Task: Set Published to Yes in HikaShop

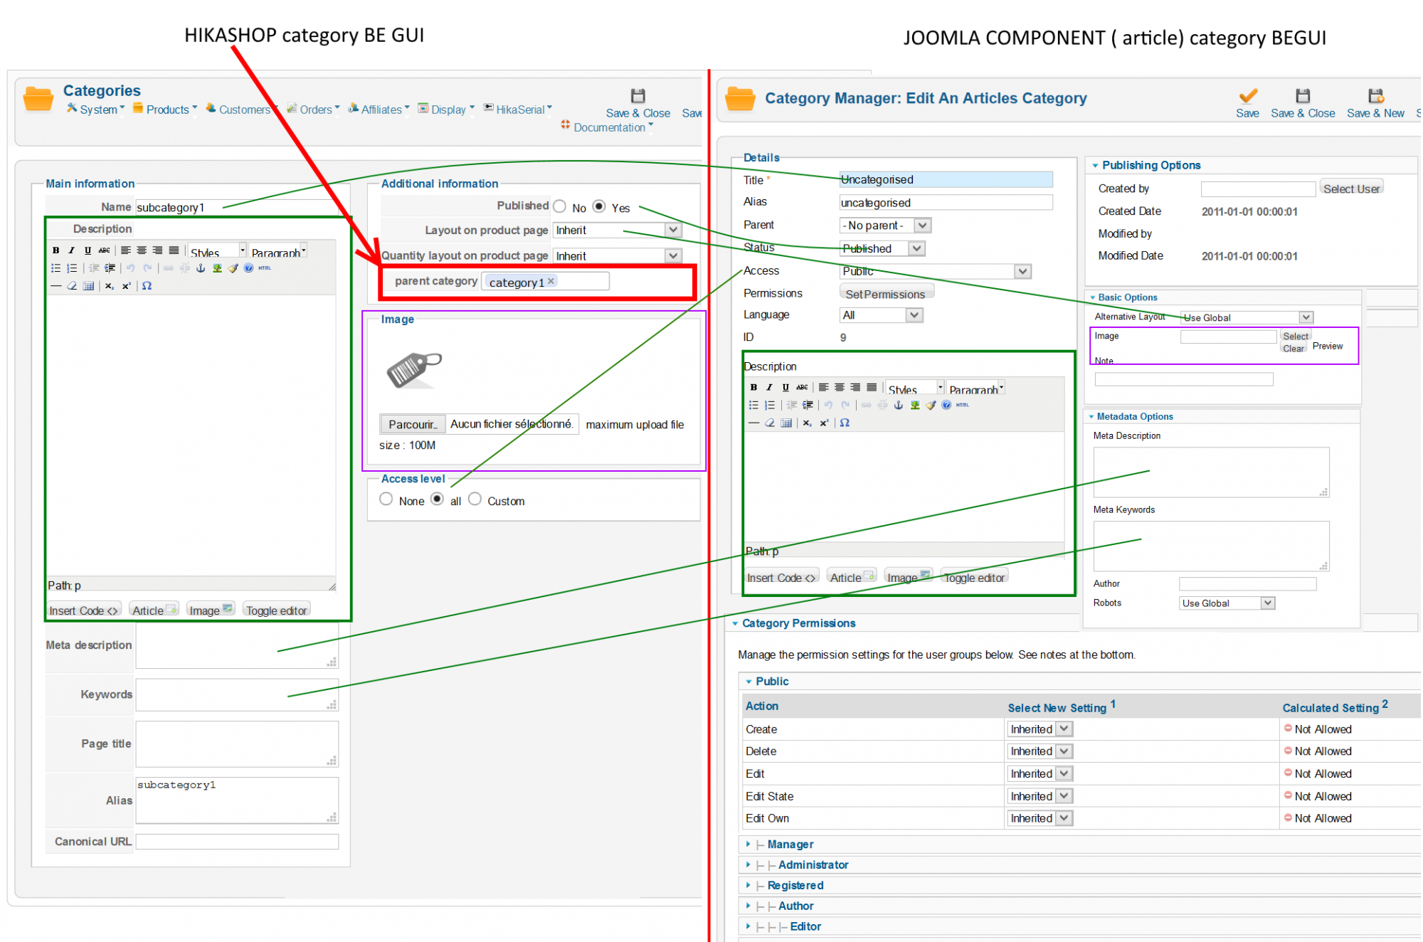Action: click(x=599, y=206)
